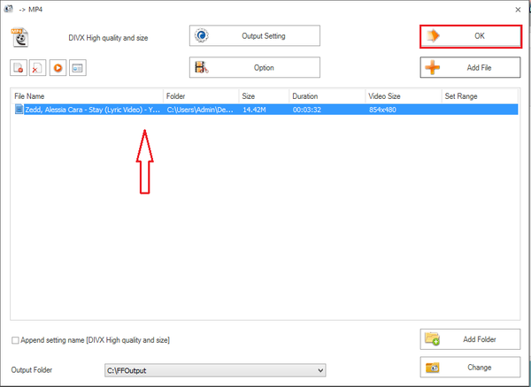Viewport: 531px width, 387px height.
Task: Close the MP4 dialog window
Action: coord(518,8)
